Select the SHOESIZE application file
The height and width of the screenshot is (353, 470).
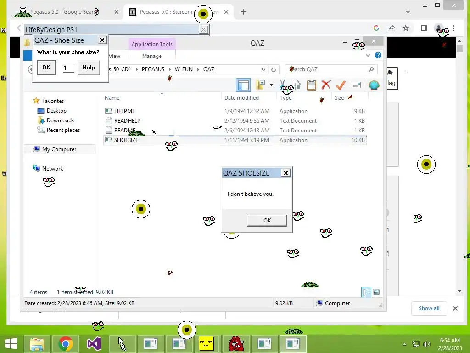click(235, 140)
